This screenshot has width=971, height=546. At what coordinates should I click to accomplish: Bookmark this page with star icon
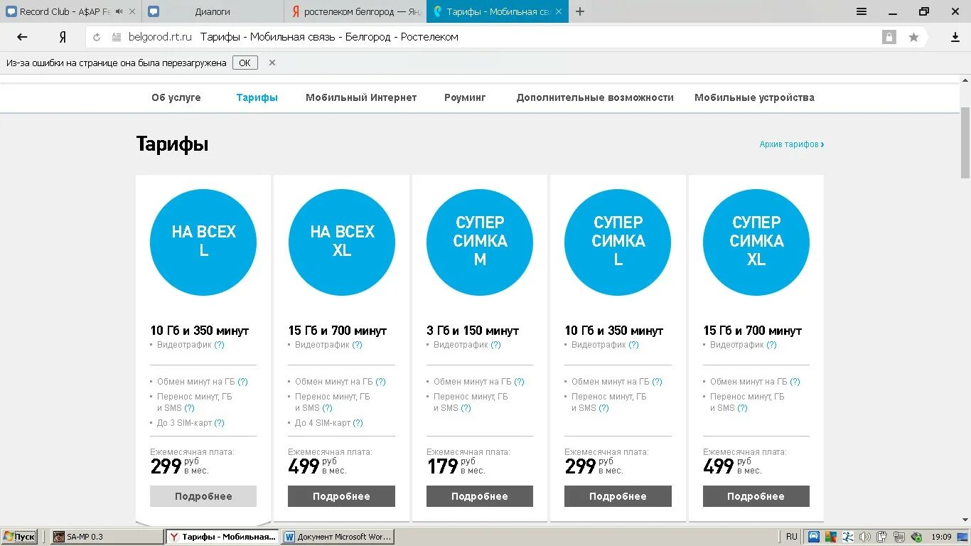coord(913,38)
